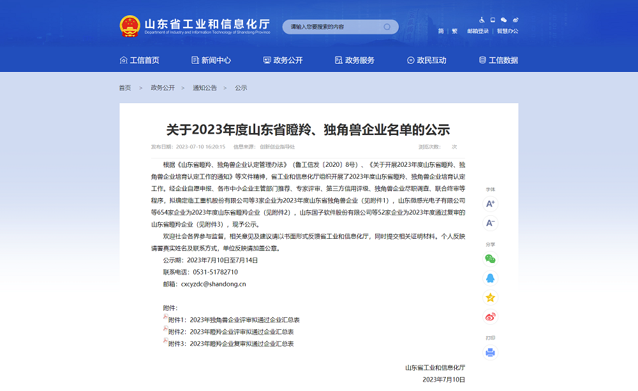Viewport: 638px width, 391px height.
Task: Print the announcement using the printer icon
Action: pos(490,352)
